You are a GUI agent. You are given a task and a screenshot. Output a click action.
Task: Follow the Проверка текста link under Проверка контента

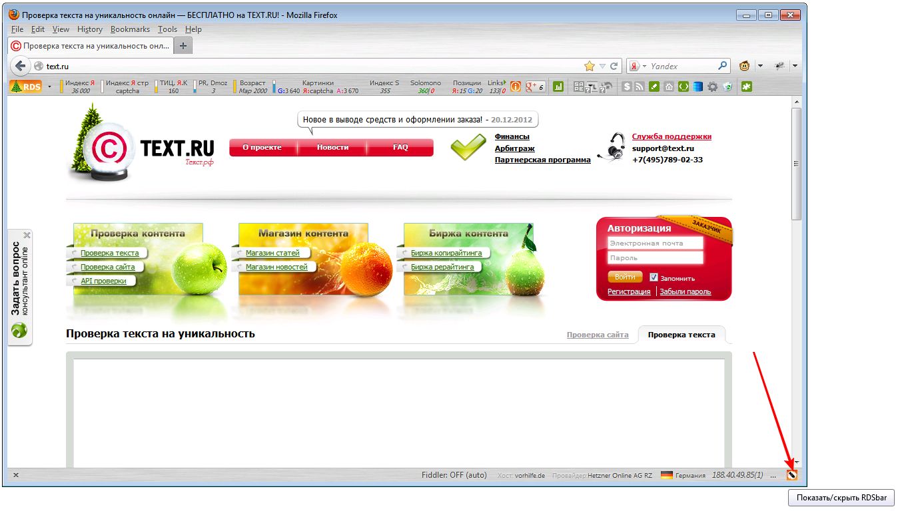pos(110,253)
